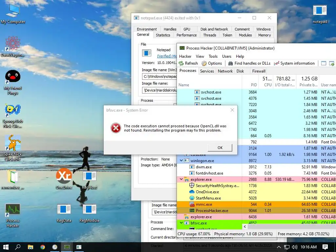Click OK in bfsvc.exe System Error

(x=220, y=148)
